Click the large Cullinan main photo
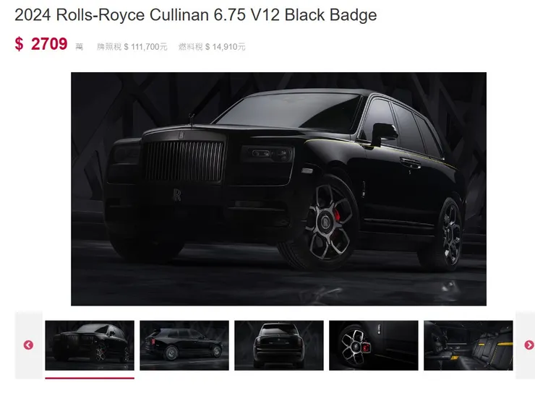 pyautogui.click(x=278, y=189)
